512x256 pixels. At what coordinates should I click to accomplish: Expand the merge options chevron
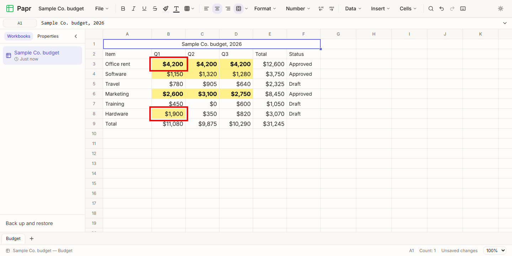(246, 9)
